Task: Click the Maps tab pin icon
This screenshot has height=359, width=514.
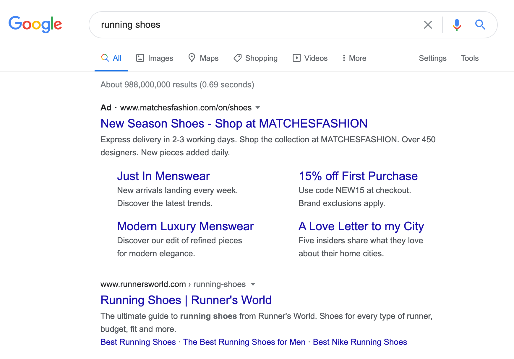Action: pyautogui.click(x=192, y=58)
